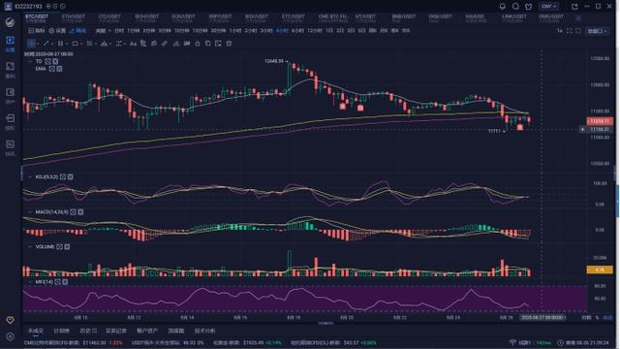Image resolution: width=620 pixels, height=349 pixels.
Task: Switch to the XAUUSD tab
Action: click(476, 18)
